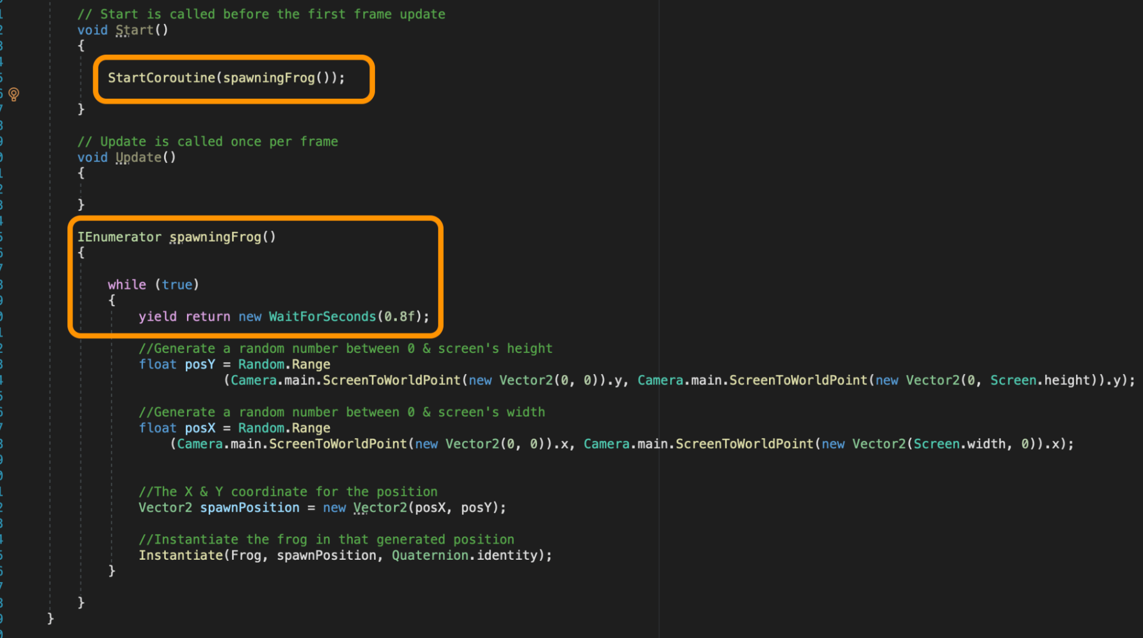Click Screen.width in the posX line

[958, 444]
